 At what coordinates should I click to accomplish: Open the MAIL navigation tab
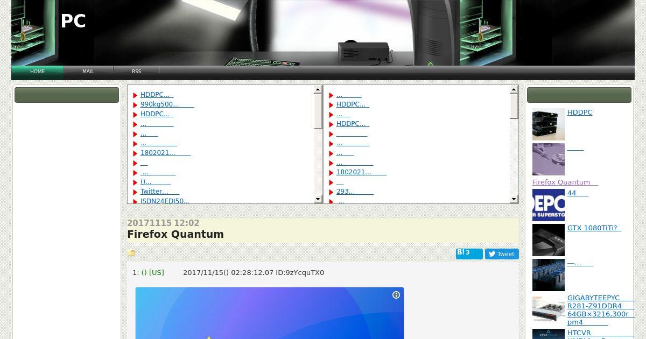tap(88, 71)
